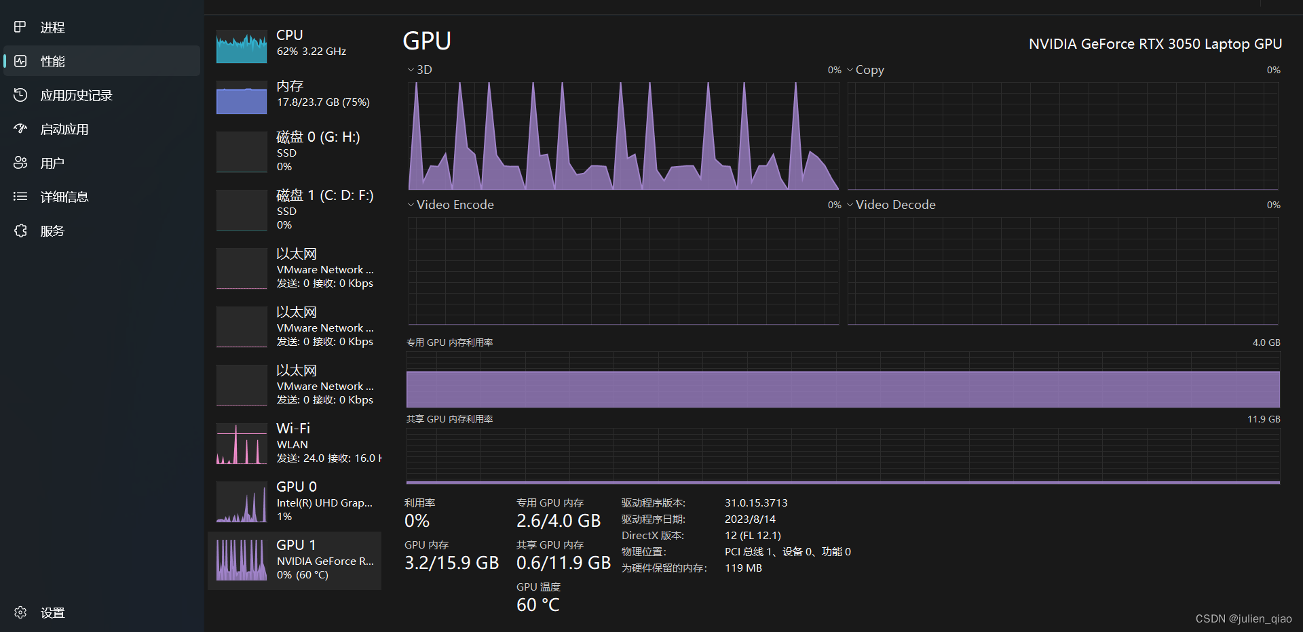Click the Details (详细信息) list icon
1303x632 pixels.
point(20,197)
